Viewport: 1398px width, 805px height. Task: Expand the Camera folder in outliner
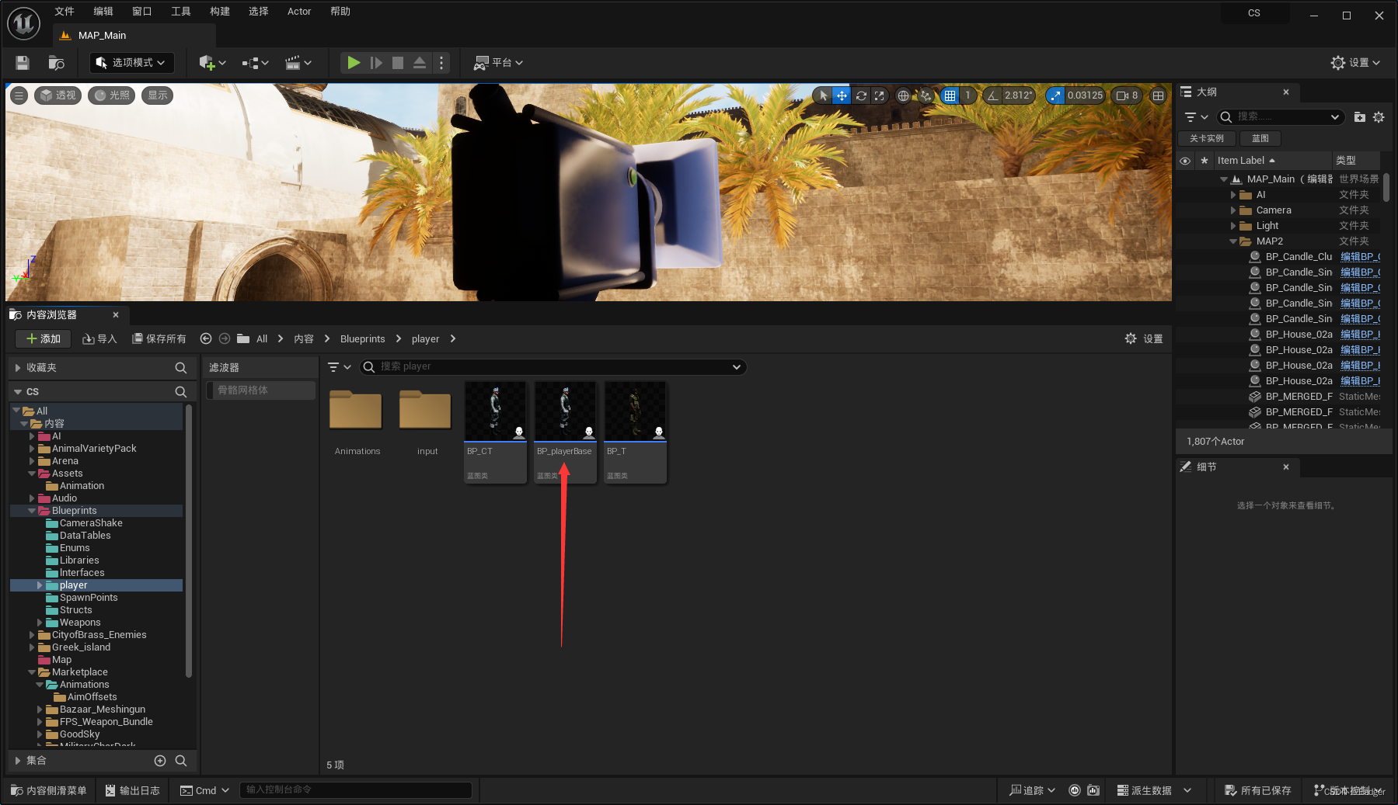pyautogui.click(x=1233, y=210)
